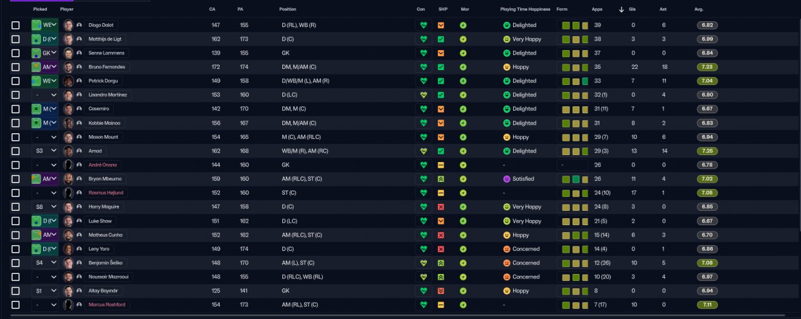
Task: Open Patrick Dorgu player name link
Action: [102, 81]
